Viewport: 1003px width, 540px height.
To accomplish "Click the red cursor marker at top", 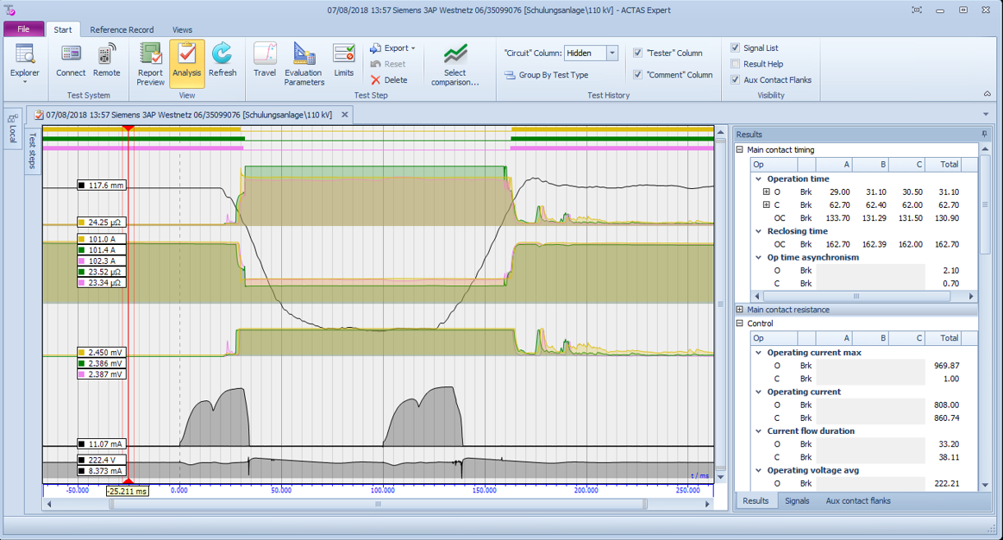I will point(128,129).
